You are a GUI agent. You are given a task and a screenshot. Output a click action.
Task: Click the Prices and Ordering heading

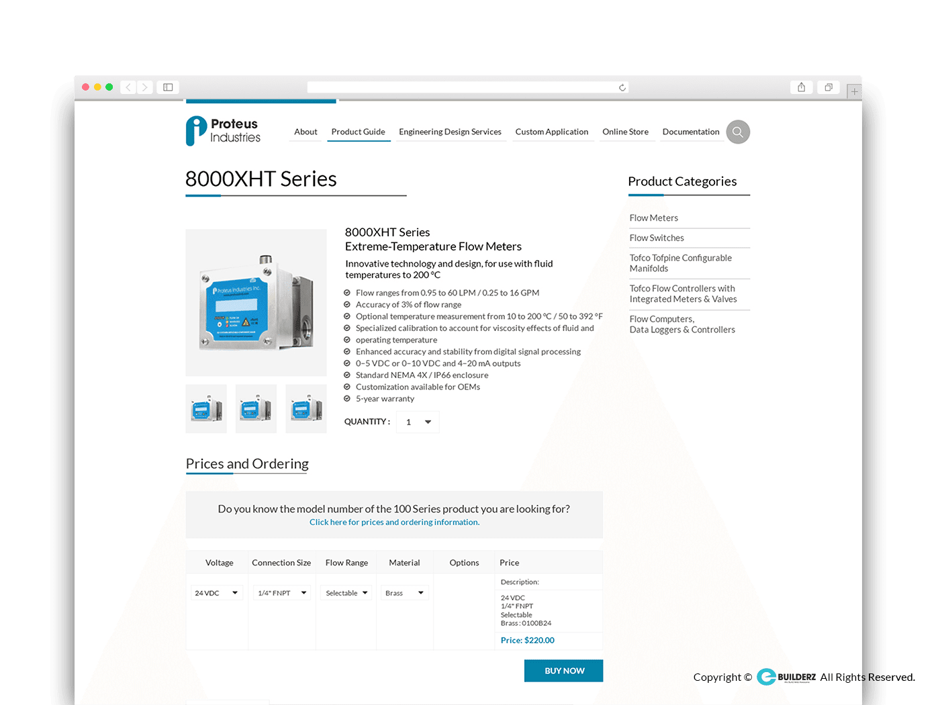pyautogui.click(x=247, y=464)
